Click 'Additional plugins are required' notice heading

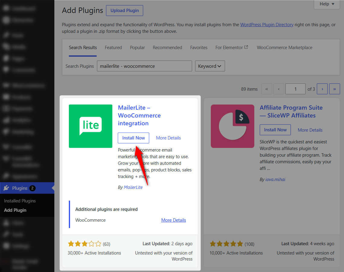click(106, 209)
